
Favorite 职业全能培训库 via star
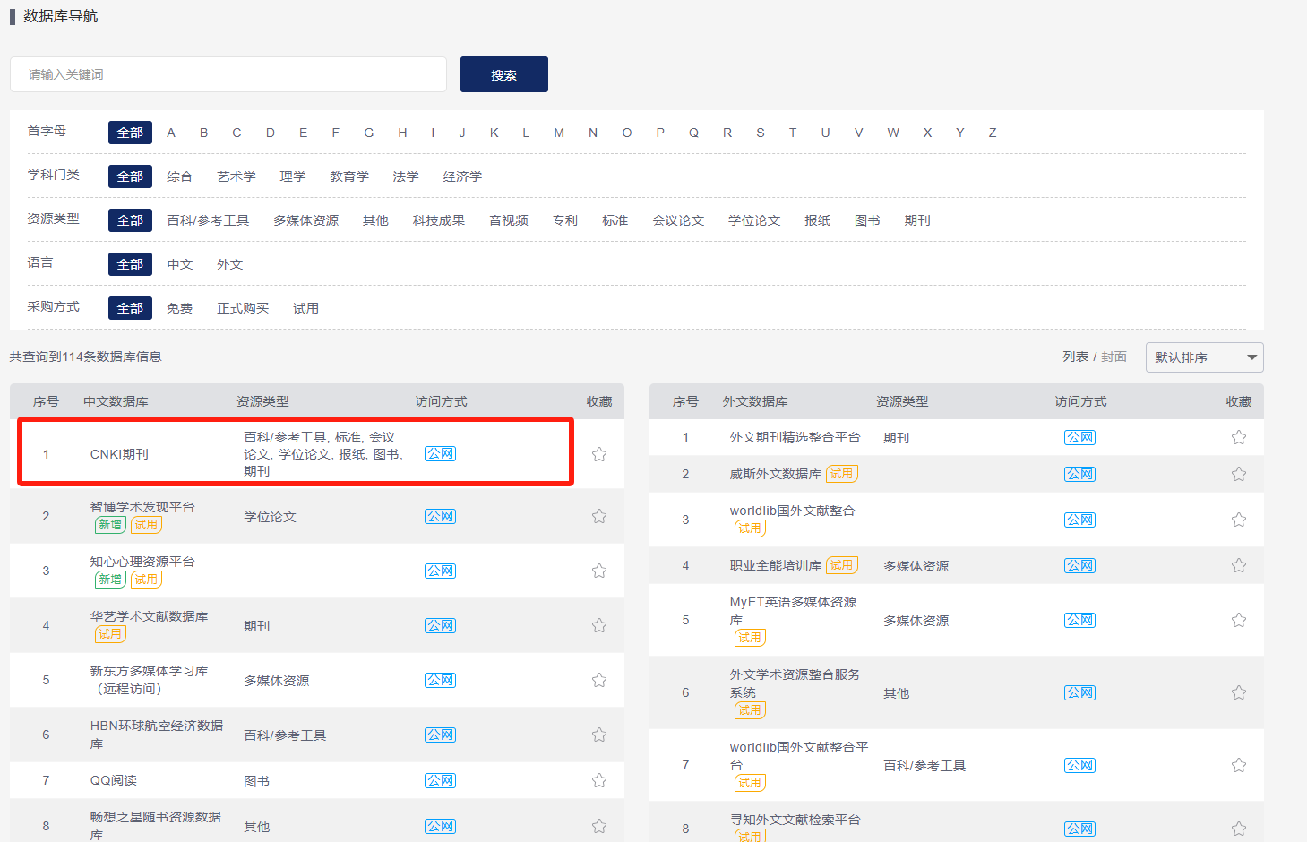[x=1239, y=565]
